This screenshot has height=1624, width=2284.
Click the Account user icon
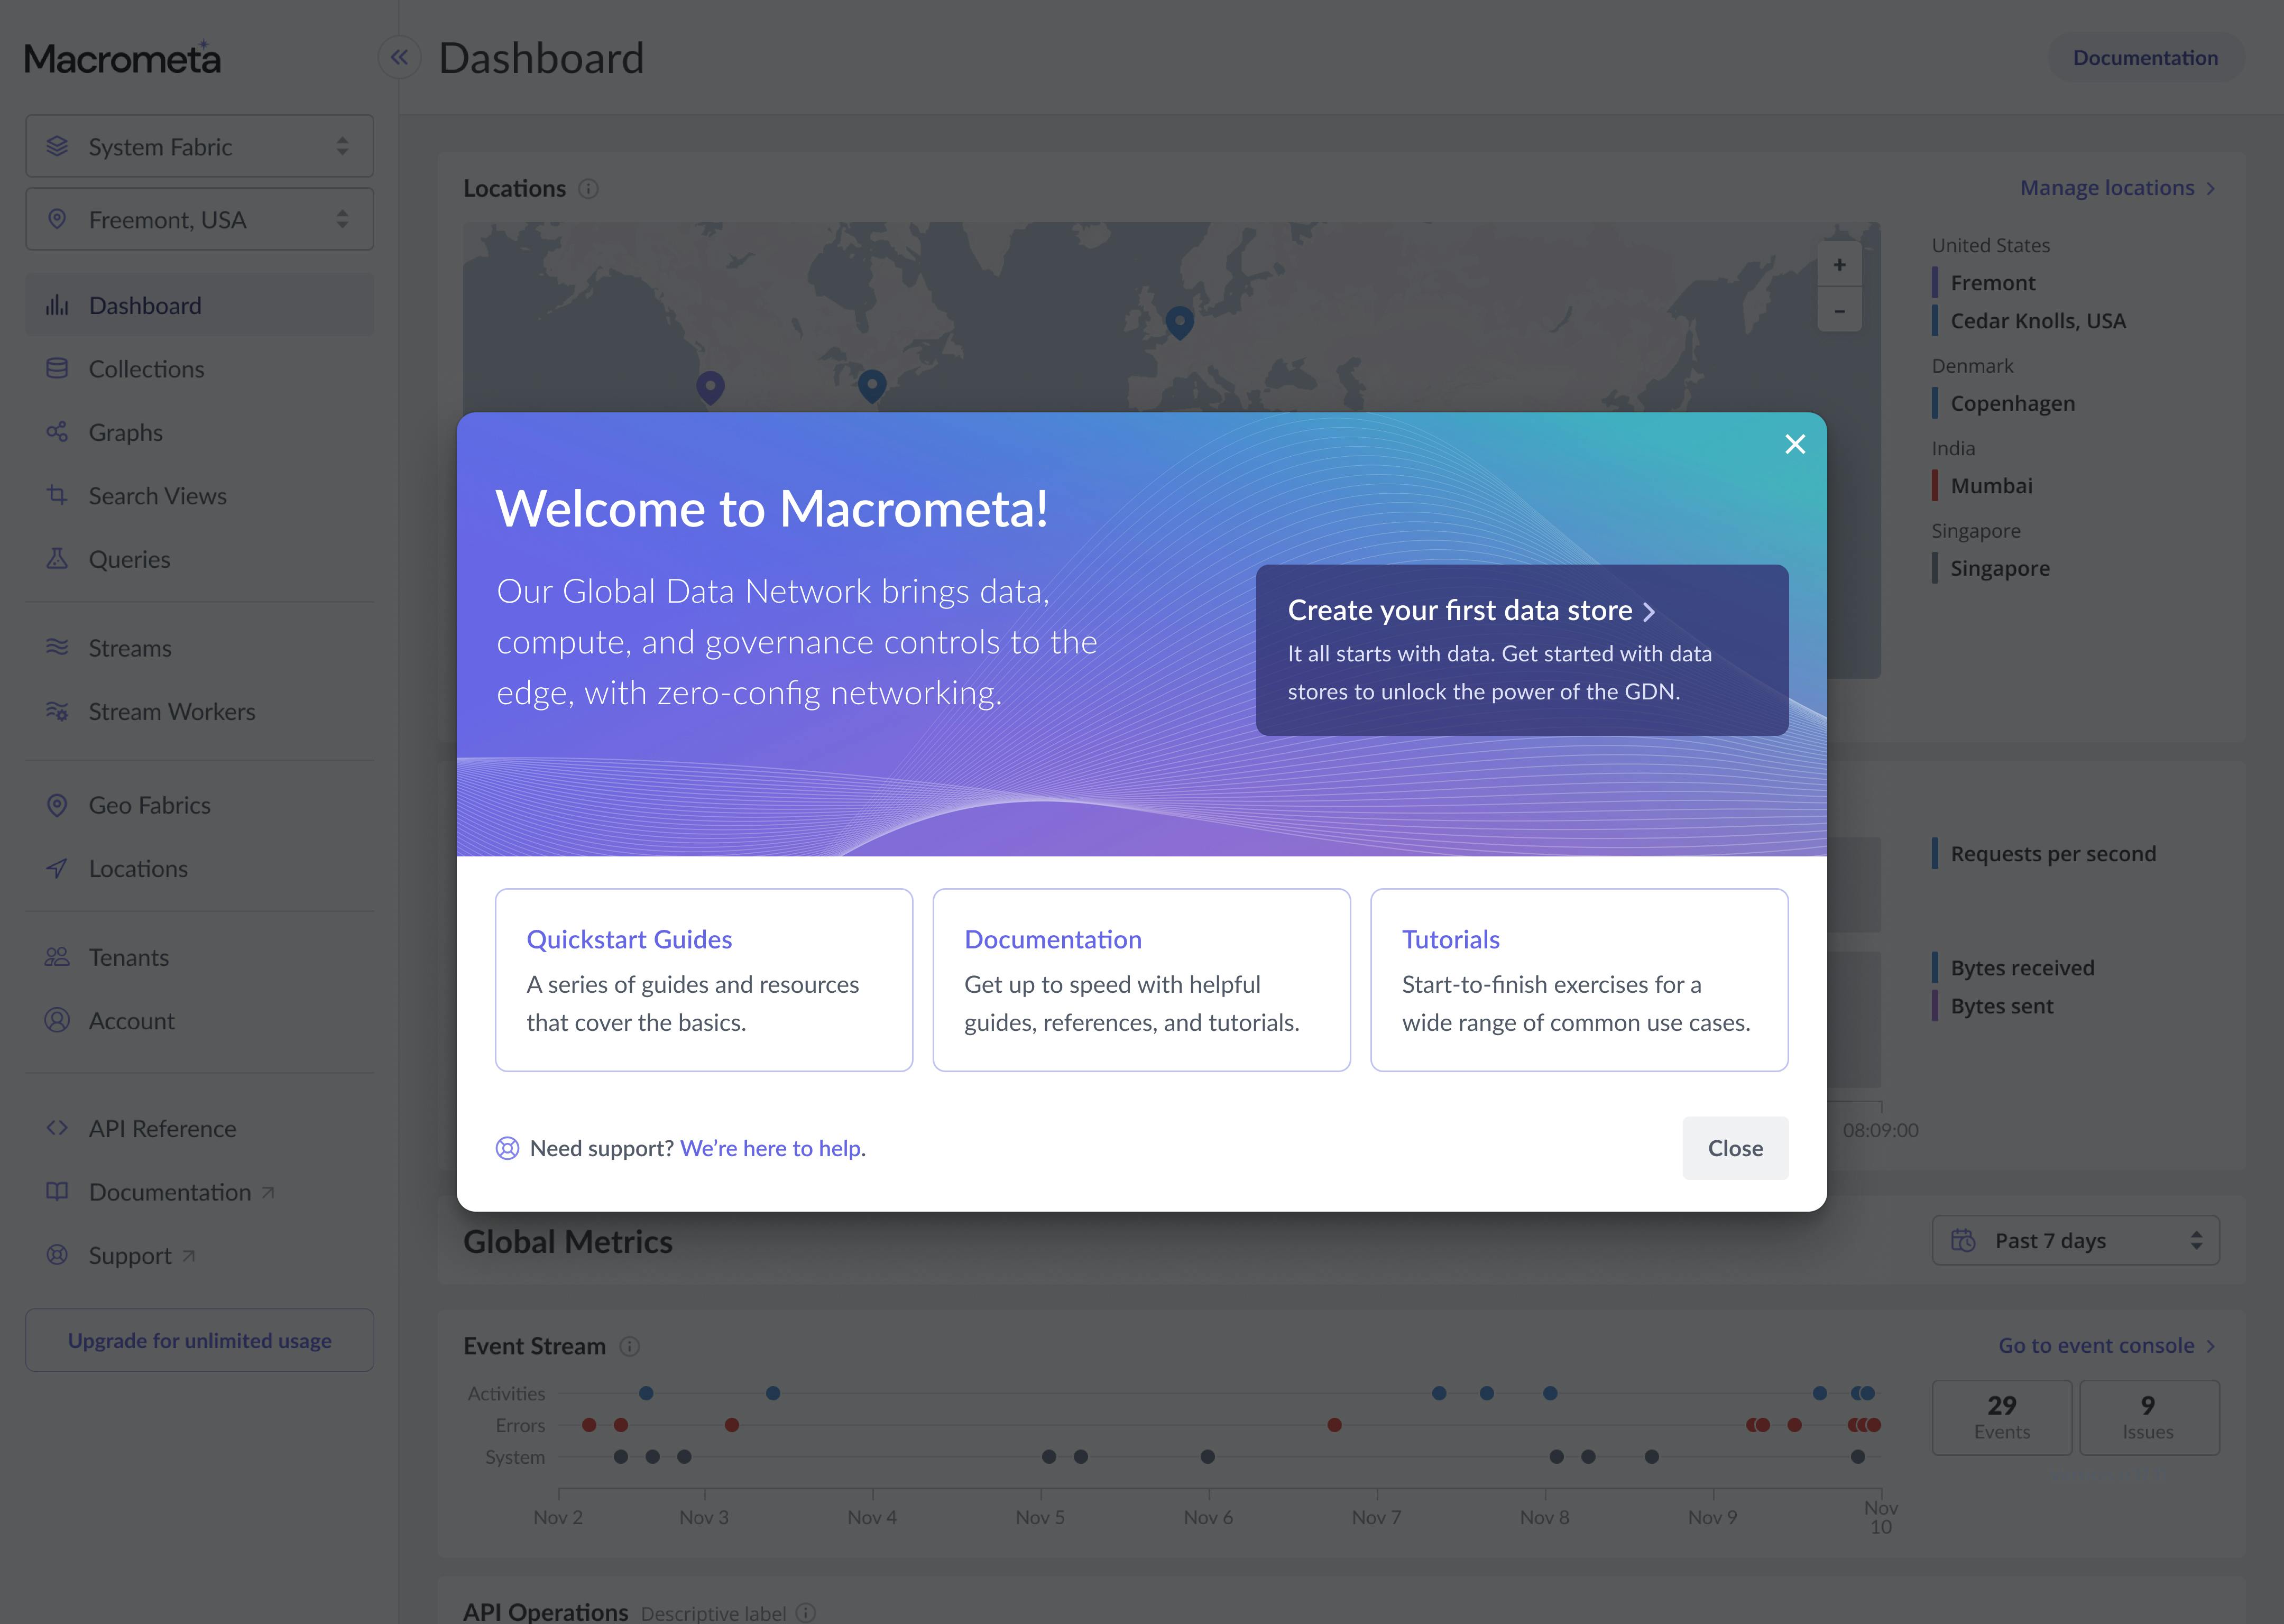(57, 1020)
